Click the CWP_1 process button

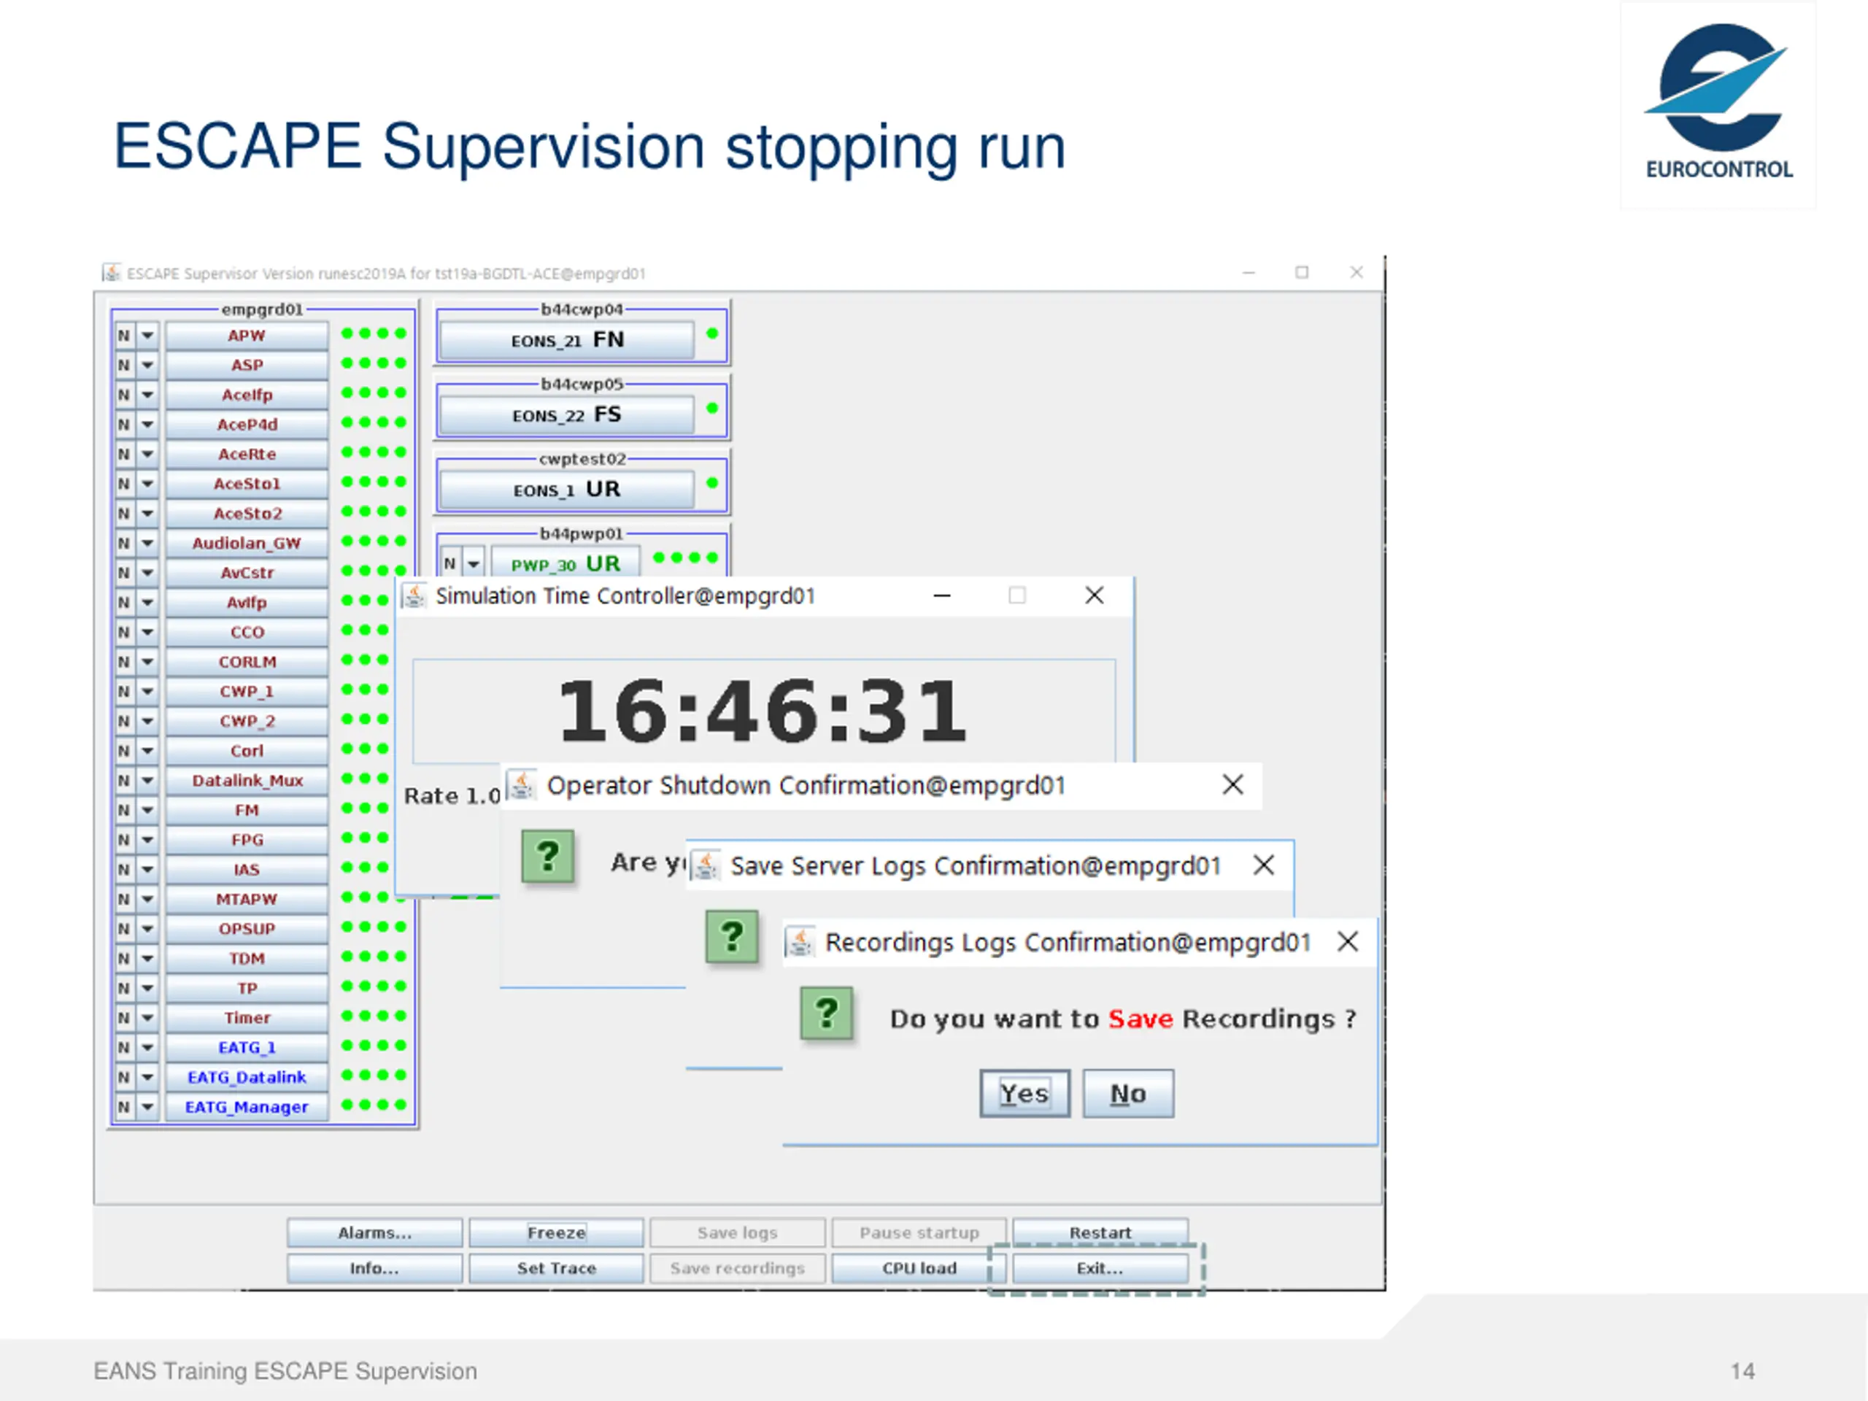pyautogui.click(x=247, y=691)
